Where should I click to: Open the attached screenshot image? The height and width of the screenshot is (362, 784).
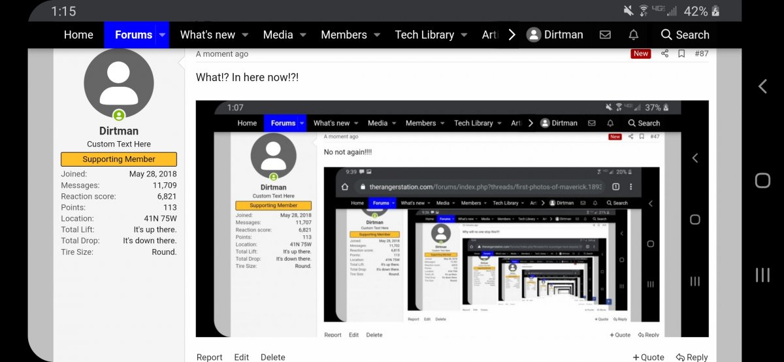452,219
